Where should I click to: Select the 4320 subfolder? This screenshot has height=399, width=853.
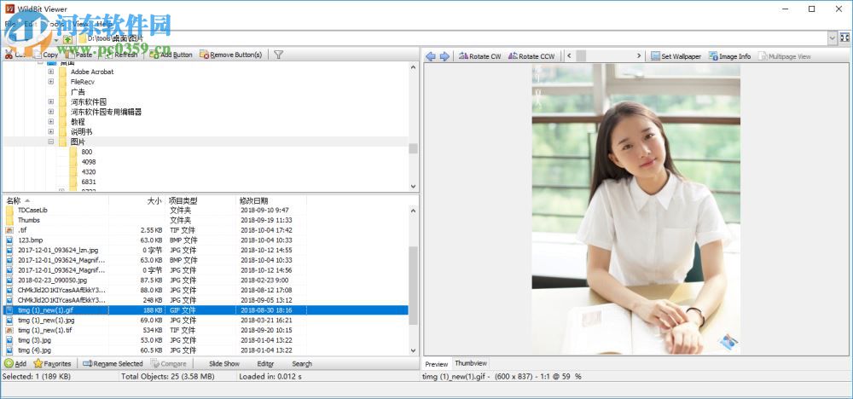(x=89, y=171)
